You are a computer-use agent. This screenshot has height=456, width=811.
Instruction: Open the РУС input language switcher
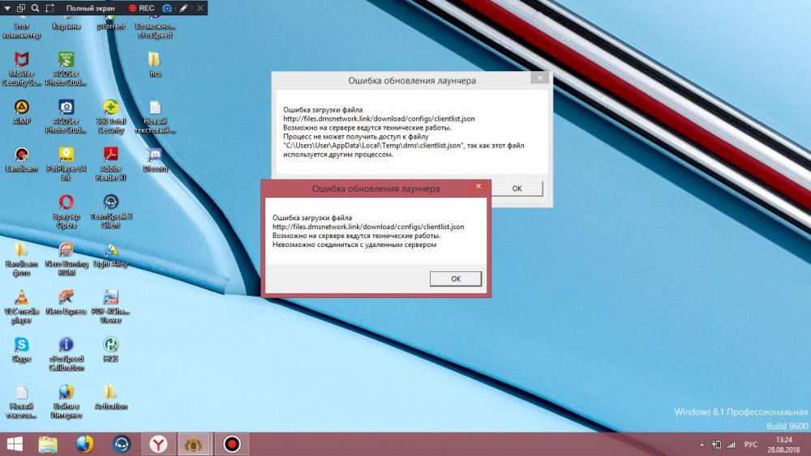click(x=751, y=445)
